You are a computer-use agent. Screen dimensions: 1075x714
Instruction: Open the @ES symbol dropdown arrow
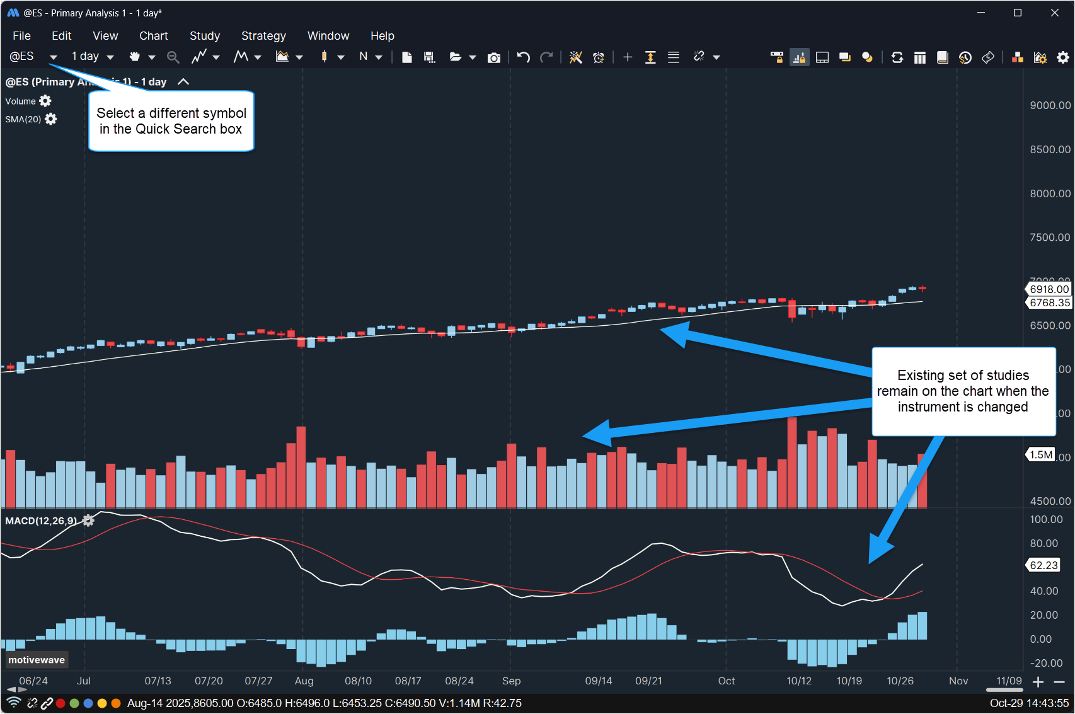tap(54, 57)
